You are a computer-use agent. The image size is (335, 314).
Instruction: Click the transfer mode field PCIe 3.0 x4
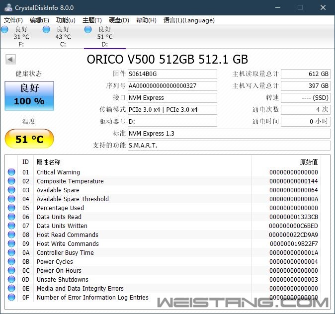tap(172, 110)
